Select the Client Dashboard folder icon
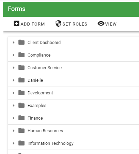The height and width of the screenshot is (154, 139). pos(21,42)
